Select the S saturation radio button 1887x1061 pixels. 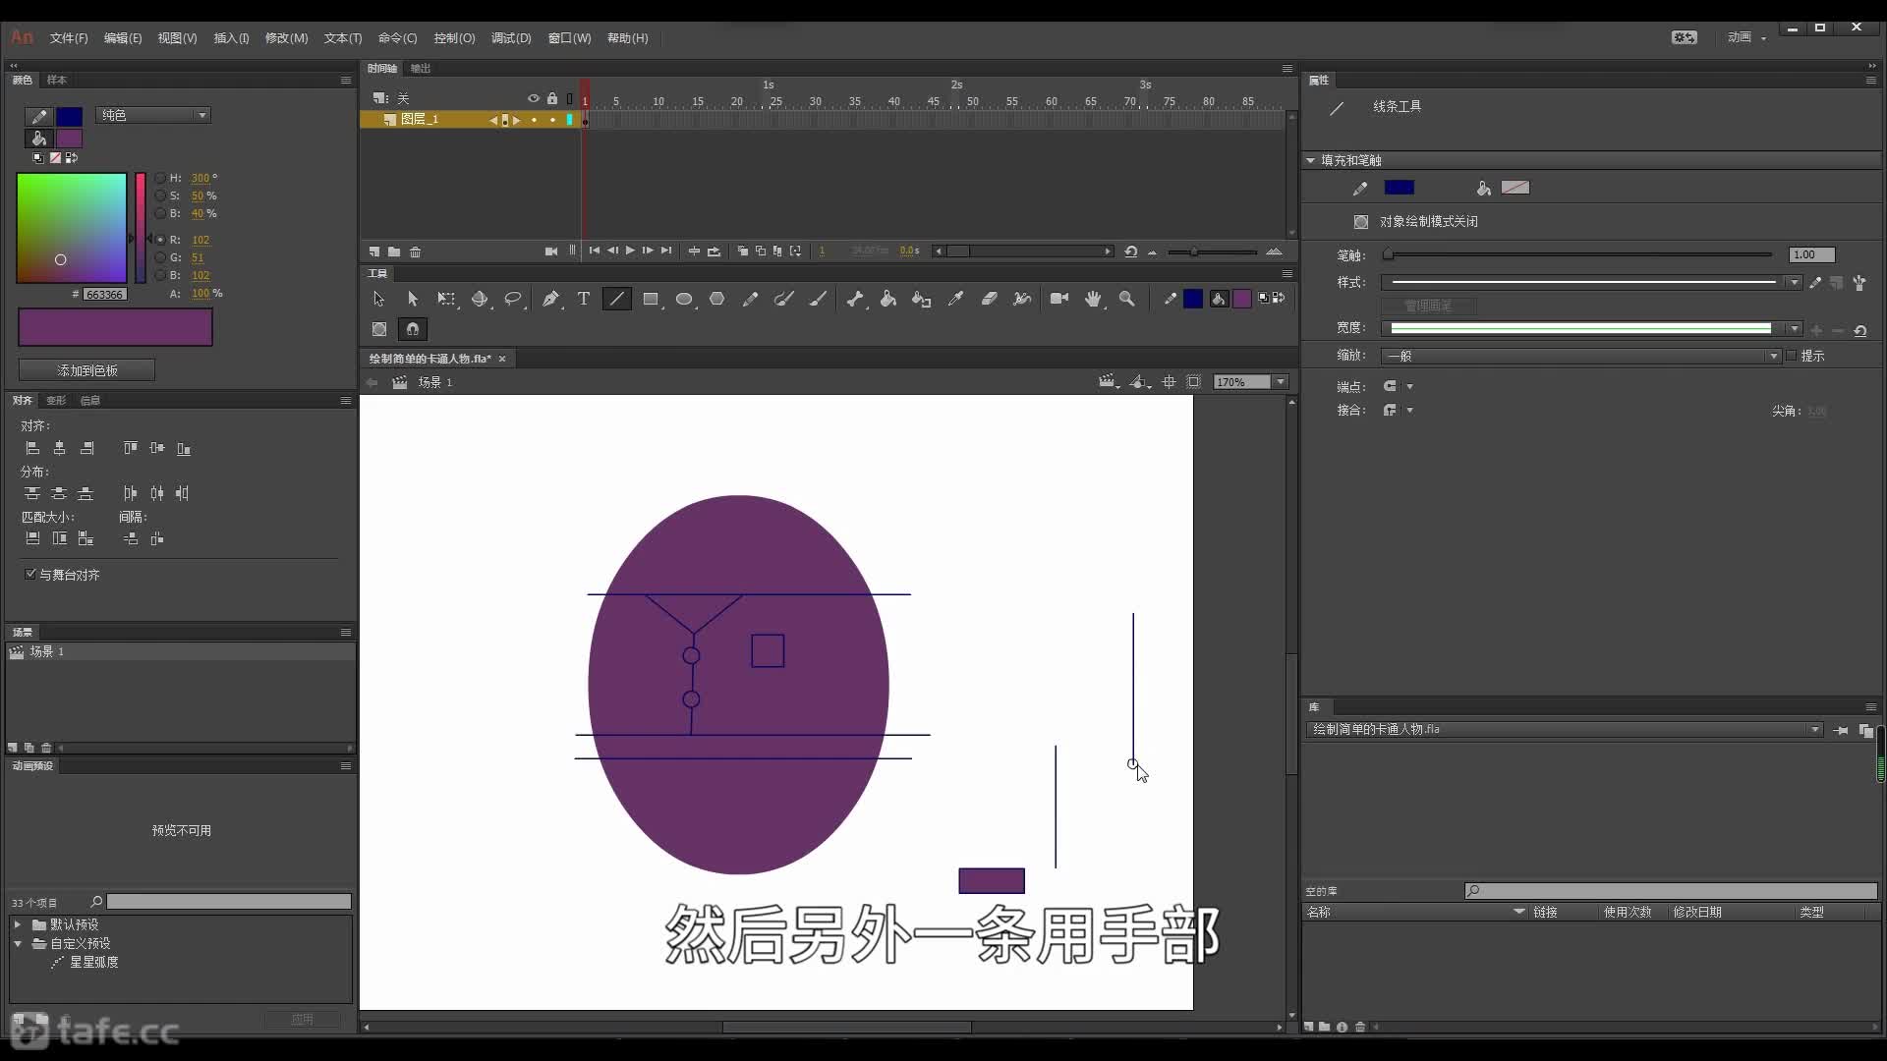(x=160, y=195)
